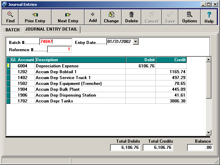Open the Options toolbar button

click(189, 17)
